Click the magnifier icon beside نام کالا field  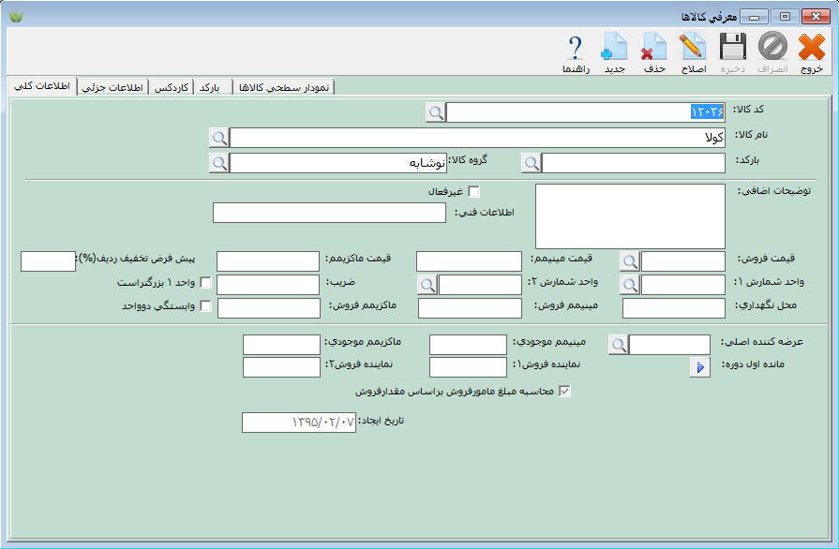[218, 138]
